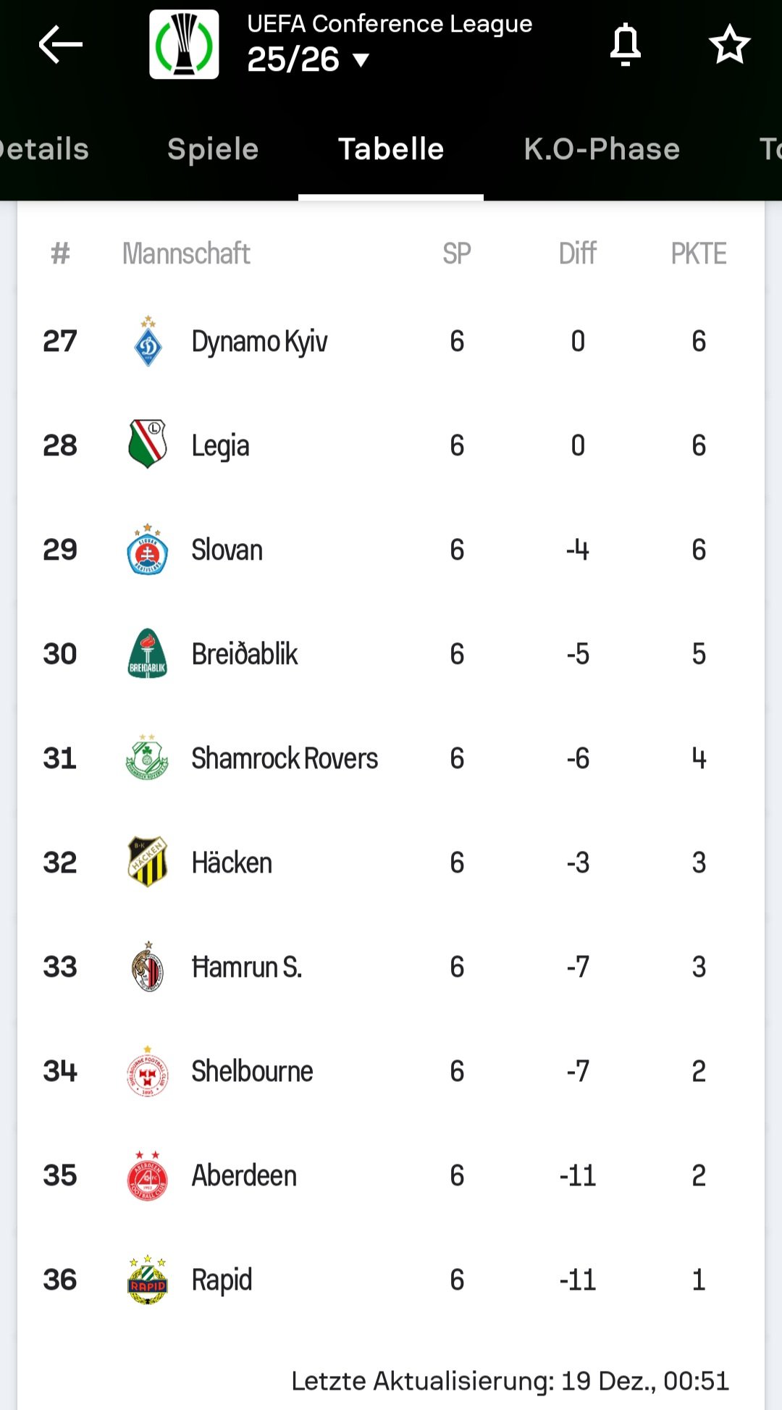Open Hamrun S. team name

(246, 967)
